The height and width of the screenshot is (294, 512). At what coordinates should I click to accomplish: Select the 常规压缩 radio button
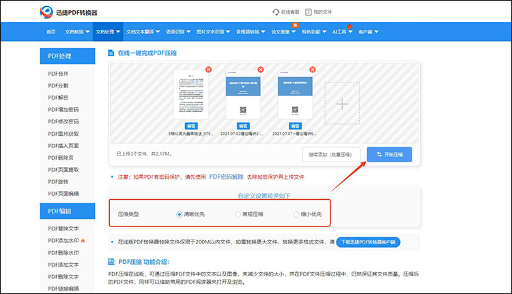[x=238, y=214]
